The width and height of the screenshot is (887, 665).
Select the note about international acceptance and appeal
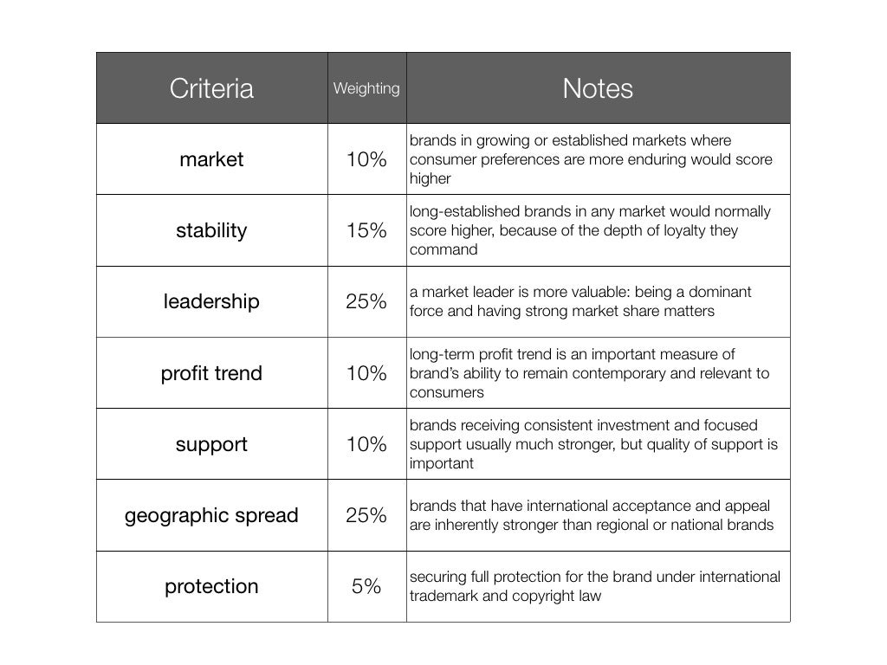(x=598, y=516)
